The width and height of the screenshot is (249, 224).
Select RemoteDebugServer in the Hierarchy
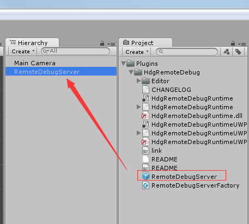61,71
